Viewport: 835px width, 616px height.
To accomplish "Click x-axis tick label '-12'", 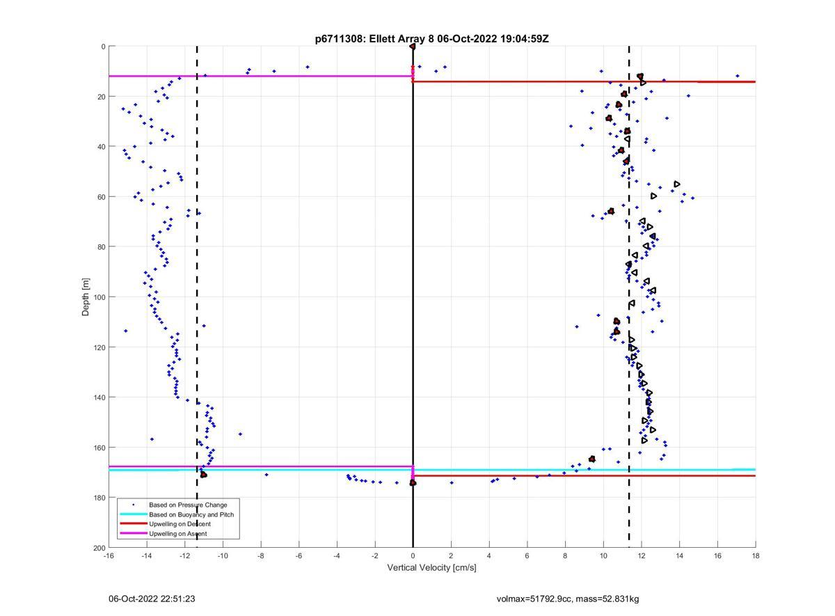I will click(184, 556).
